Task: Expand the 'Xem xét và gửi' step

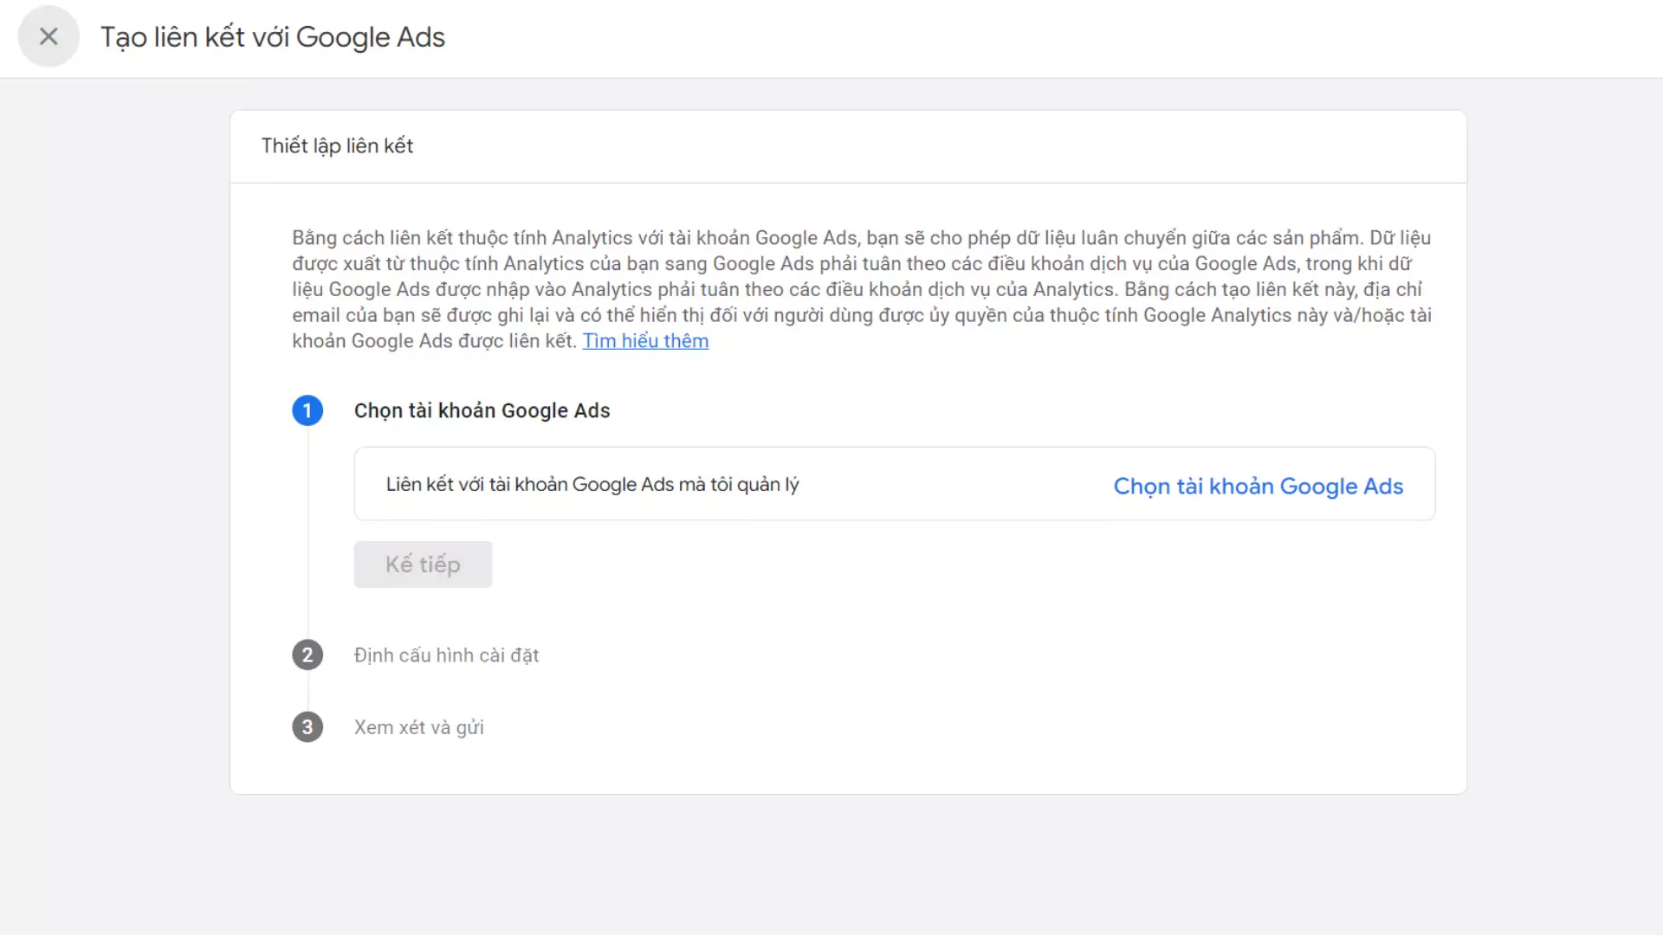Action: tap(418, 727)
